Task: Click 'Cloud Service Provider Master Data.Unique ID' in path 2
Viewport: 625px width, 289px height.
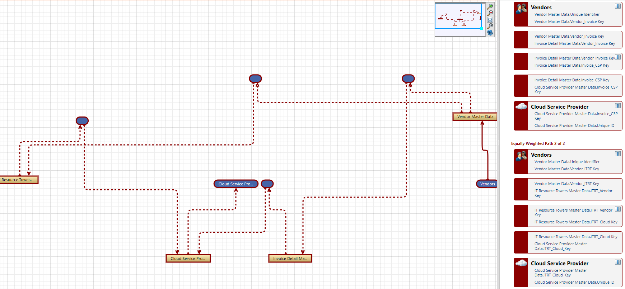Action: pos(574,283)
